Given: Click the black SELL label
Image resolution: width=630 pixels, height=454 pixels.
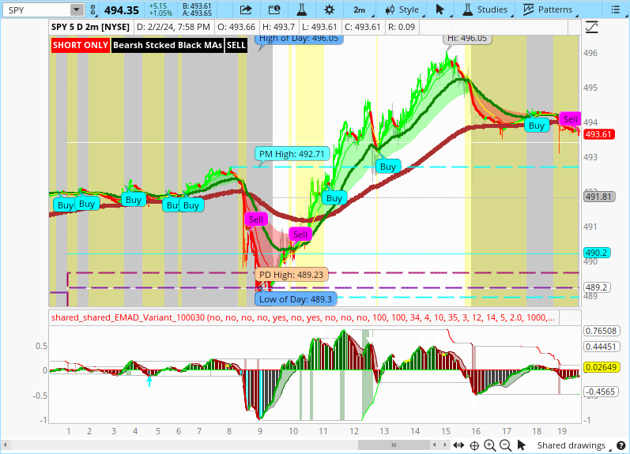Looking at the screenshot, I should click(x=236, y=45).
